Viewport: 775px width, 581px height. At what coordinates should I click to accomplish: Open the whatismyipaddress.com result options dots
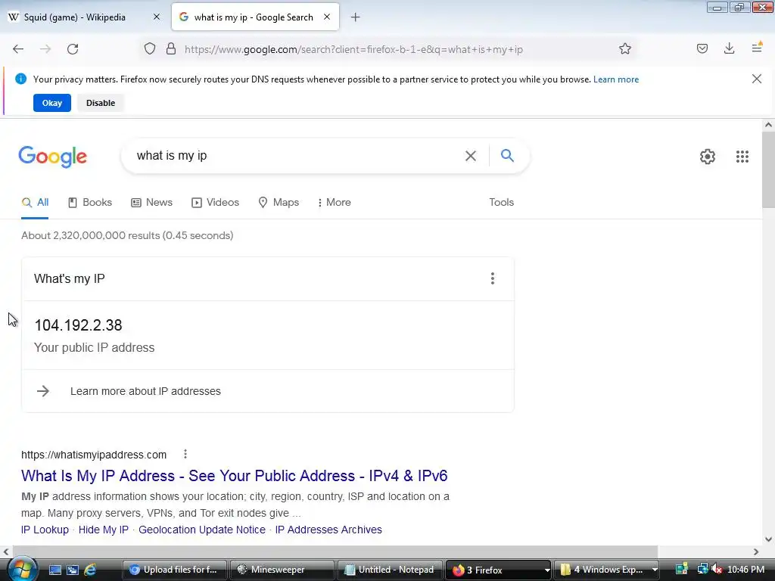point(185,454)
